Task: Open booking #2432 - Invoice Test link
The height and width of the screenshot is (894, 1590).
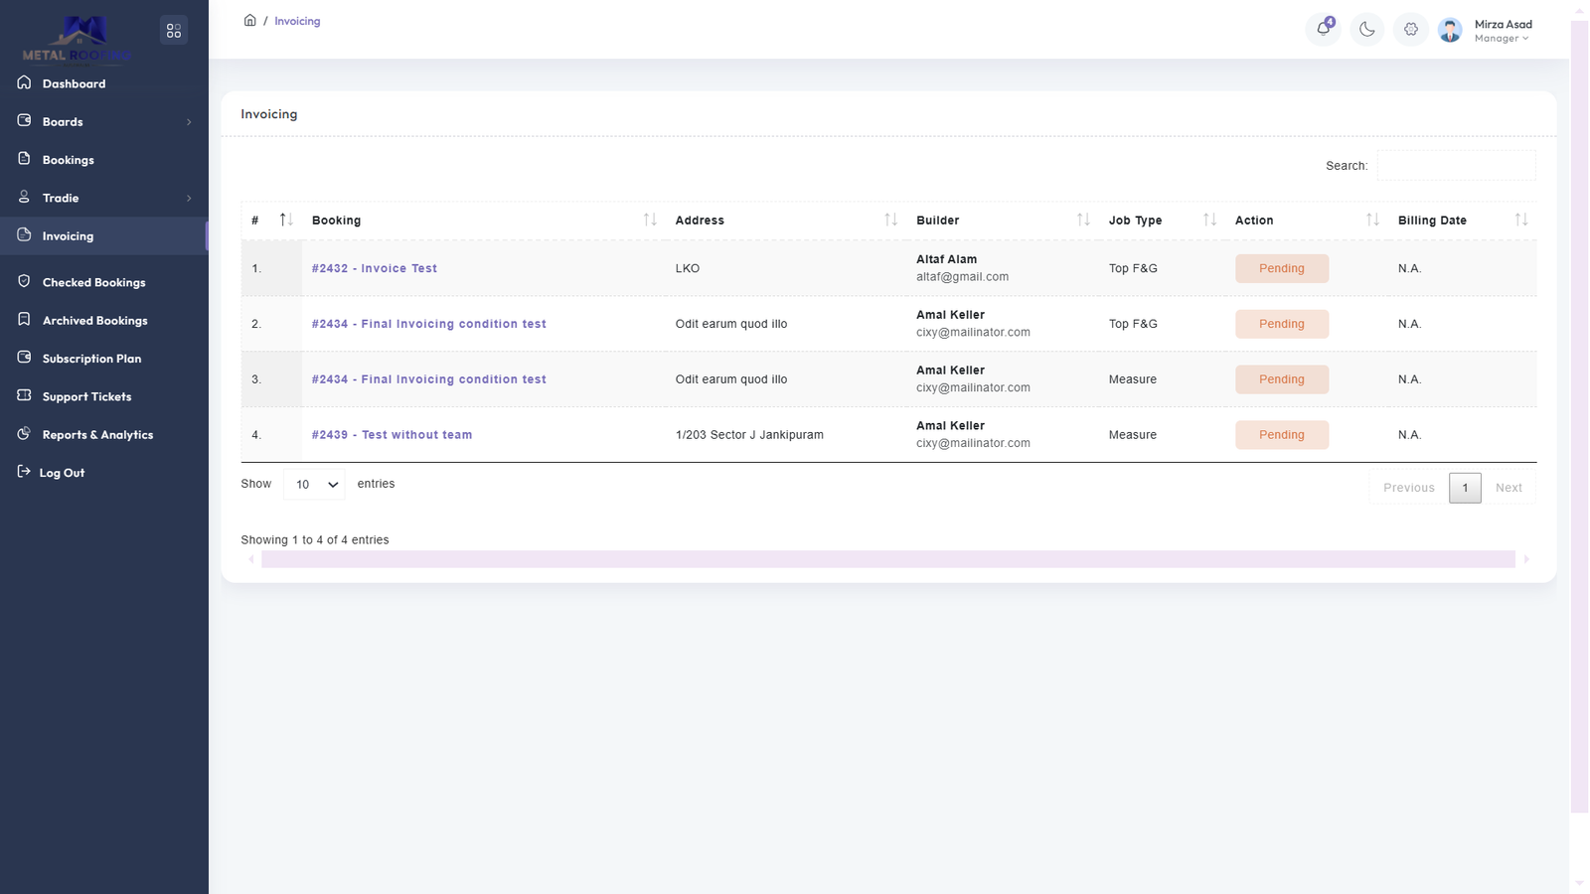Action: point(374,268)
